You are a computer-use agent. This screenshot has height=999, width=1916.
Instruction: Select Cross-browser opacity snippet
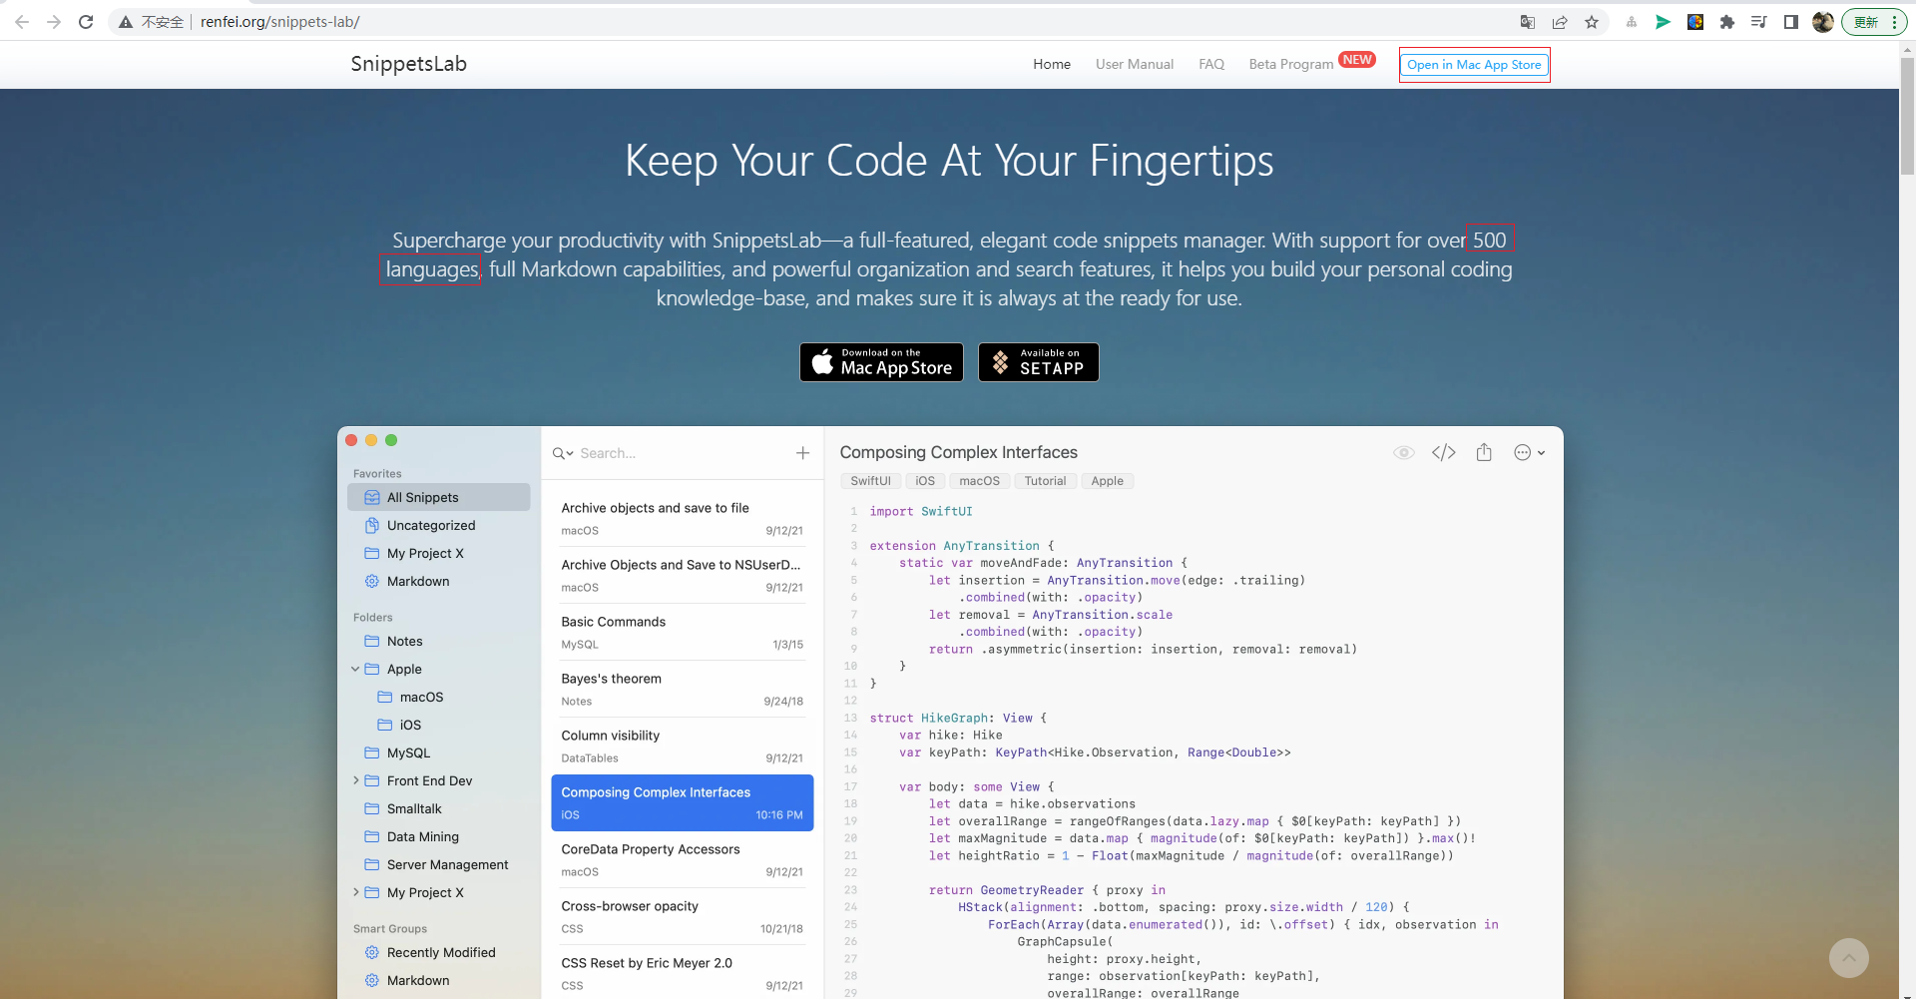point(682,916)
